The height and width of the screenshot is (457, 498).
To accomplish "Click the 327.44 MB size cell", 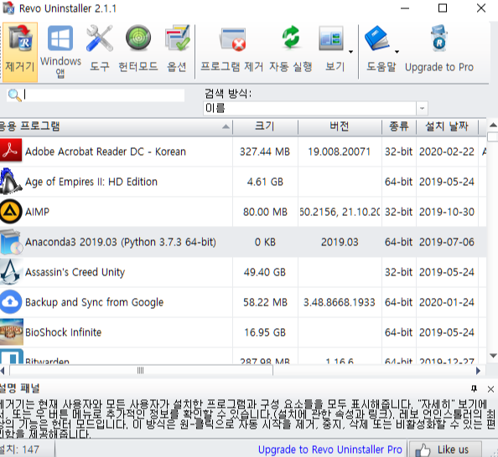I will click(265, 151).
